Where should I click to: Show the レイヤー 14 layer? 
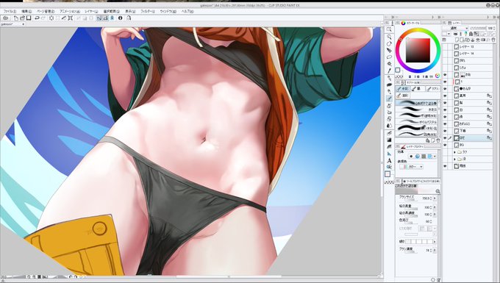point(445,54)
